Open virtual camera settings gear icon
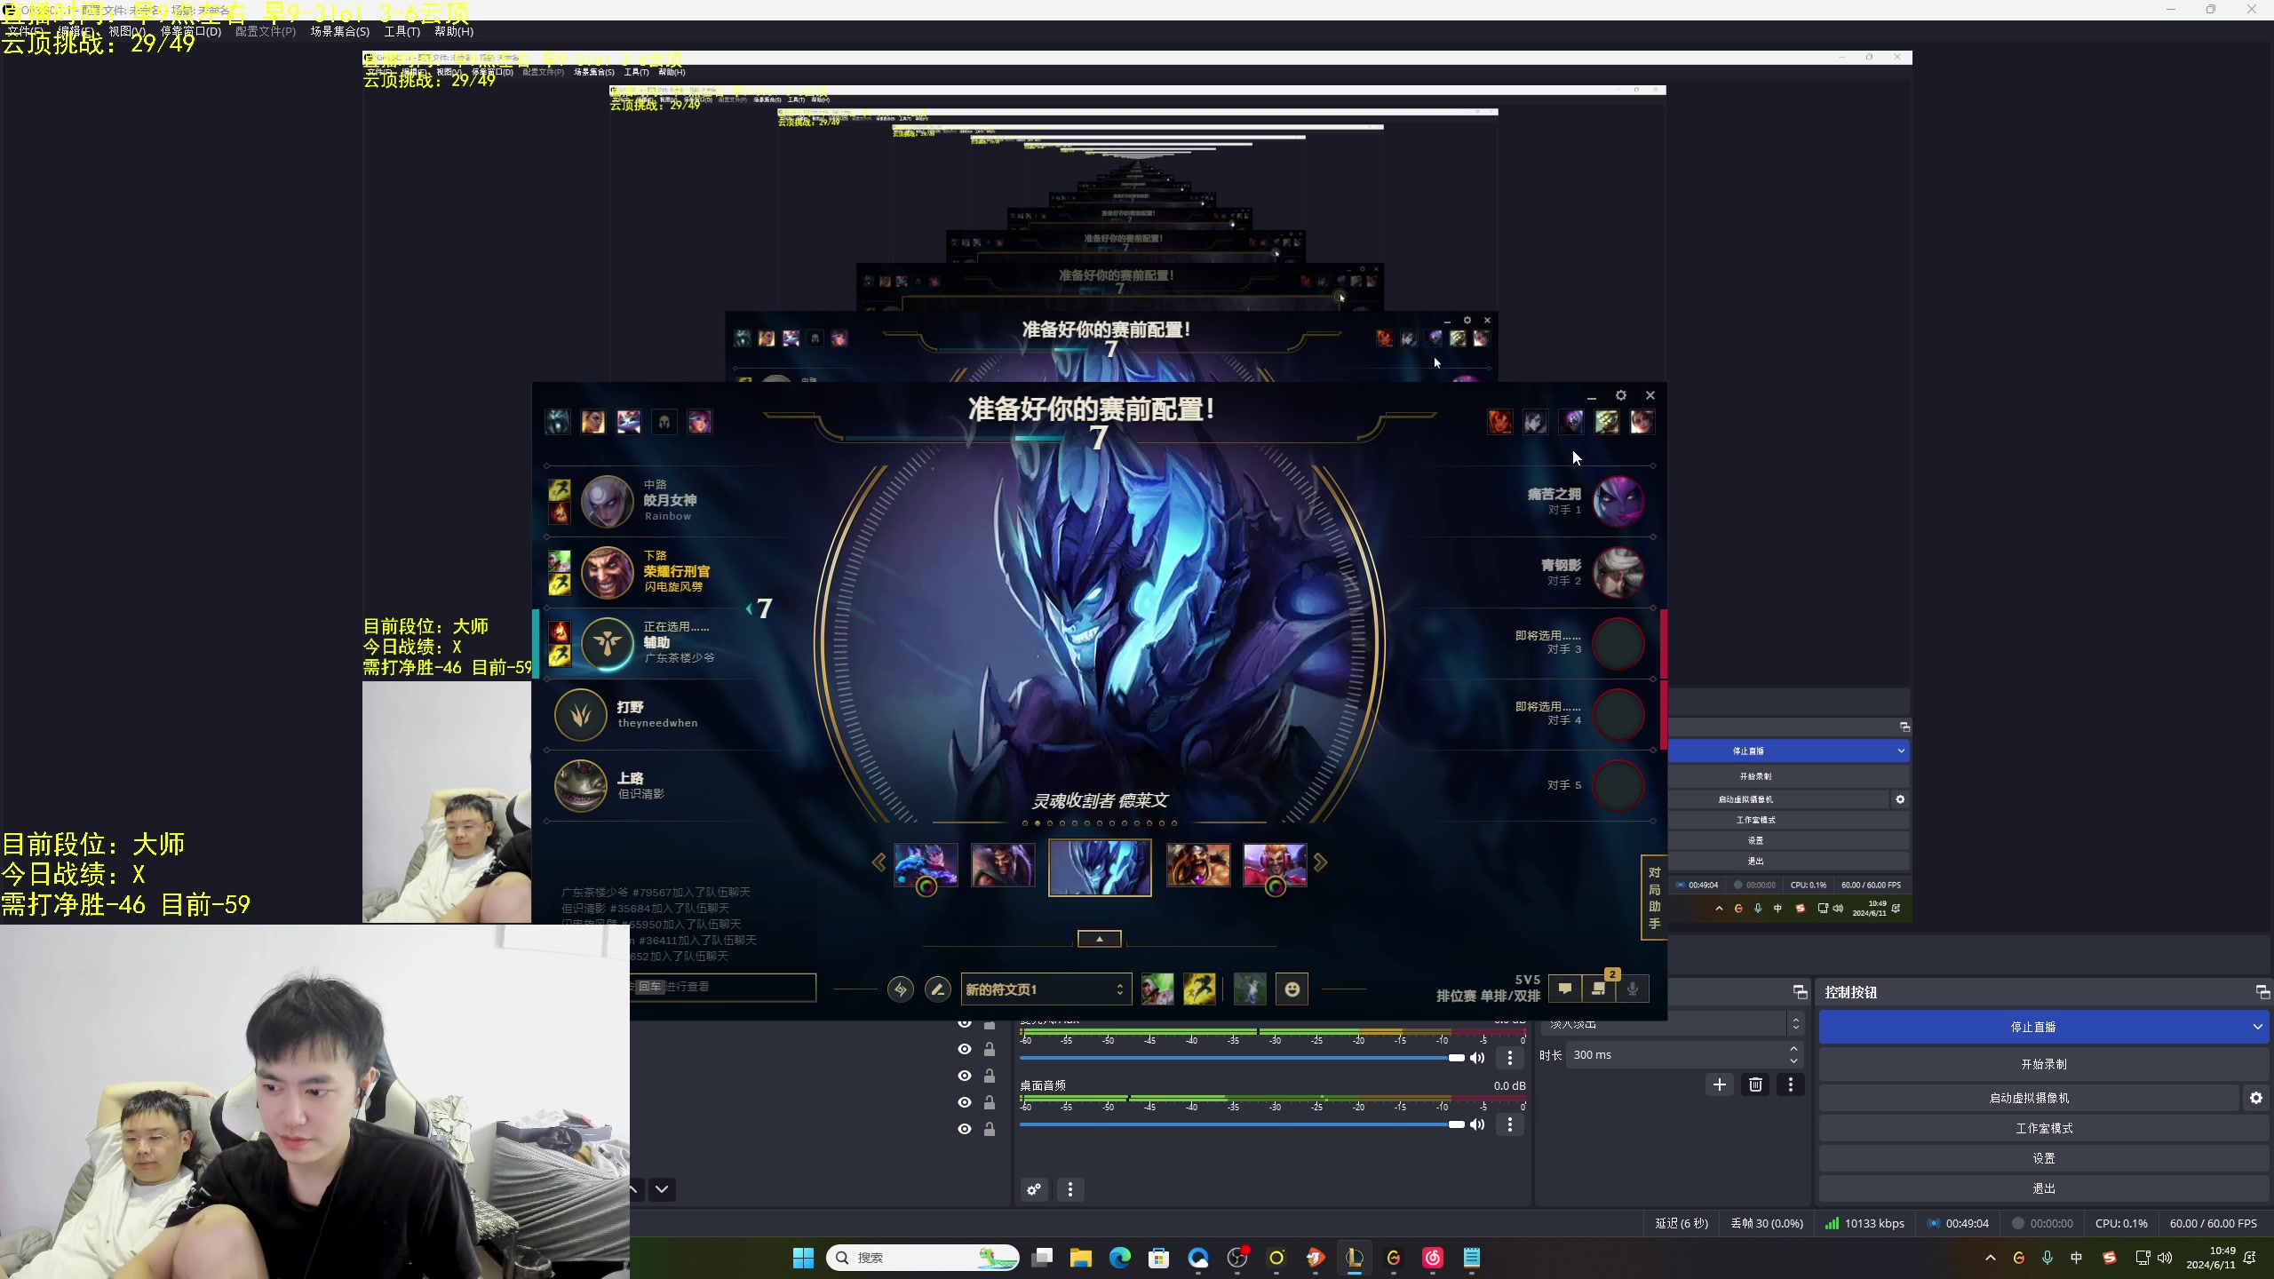This screenshot has width=2274, height=1279. pos(2256,1098)
